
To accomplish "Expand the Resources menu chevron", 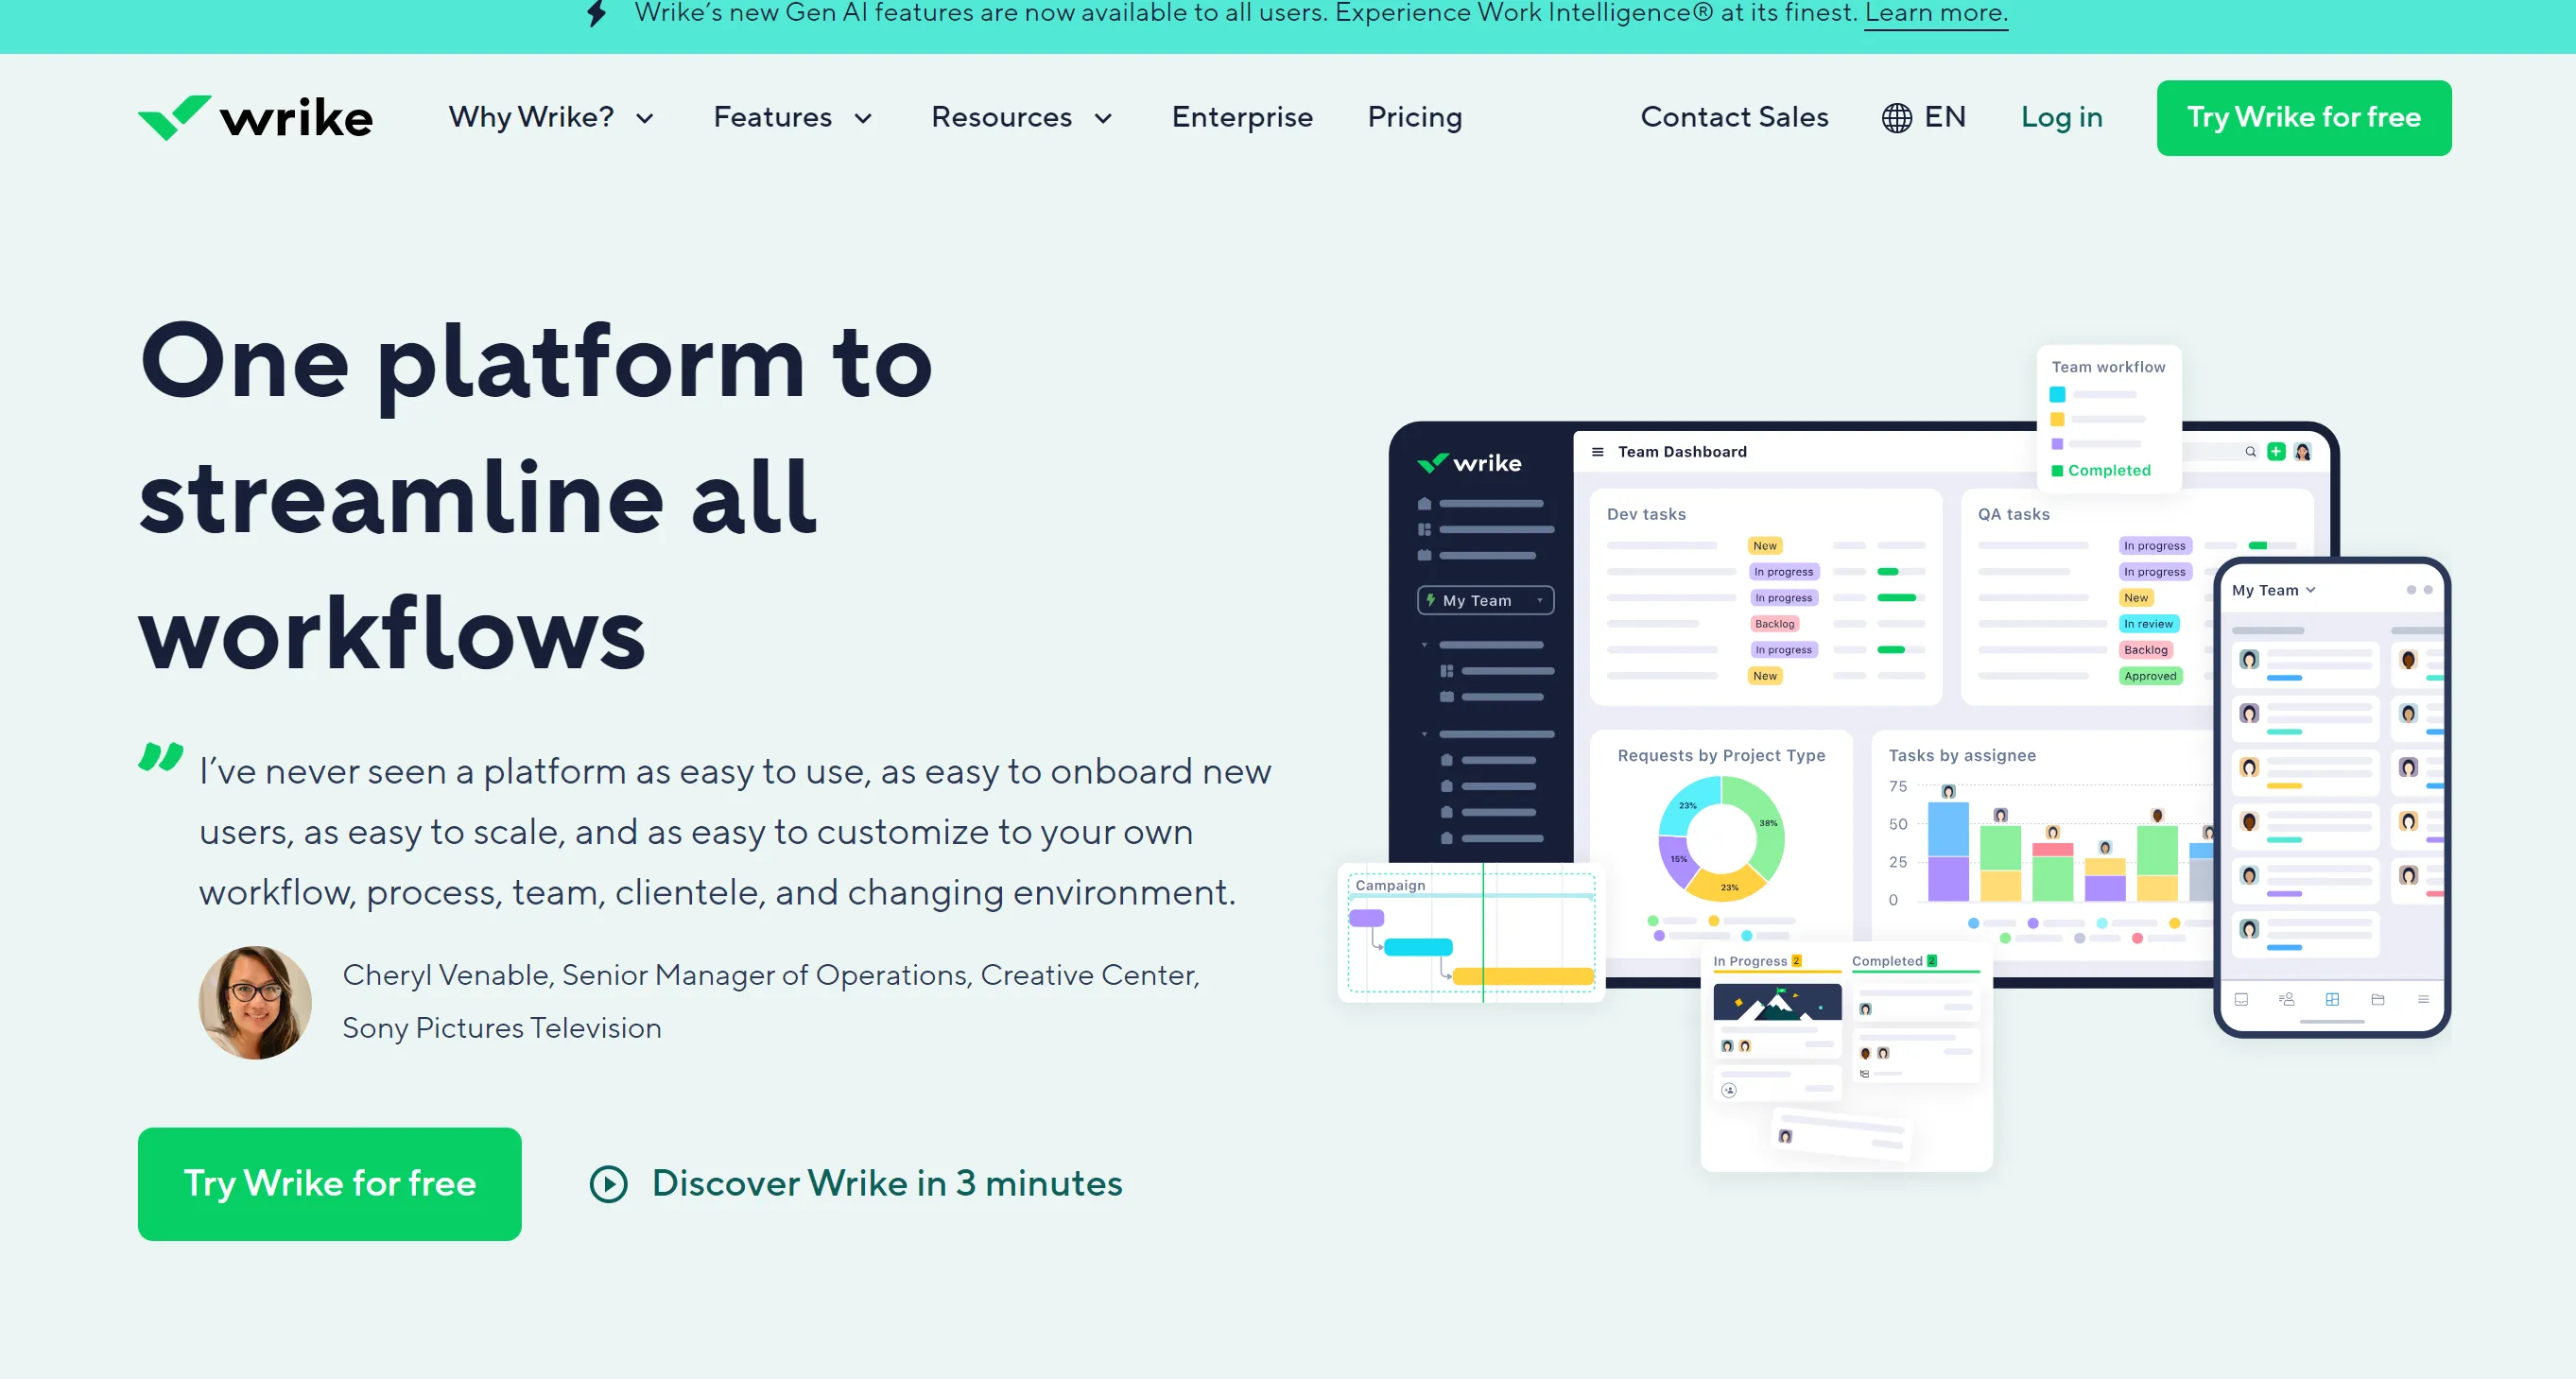I will 1103,119.
